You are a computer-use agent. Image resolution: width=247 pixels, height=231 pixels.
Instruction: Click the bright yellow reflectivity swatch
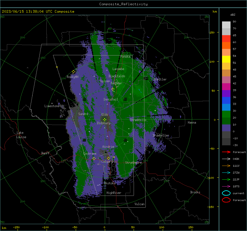(226, 59)
